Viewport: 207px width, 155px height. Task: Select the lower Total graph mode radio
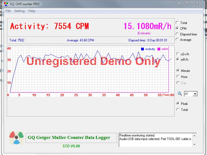[x=178, y=110]
